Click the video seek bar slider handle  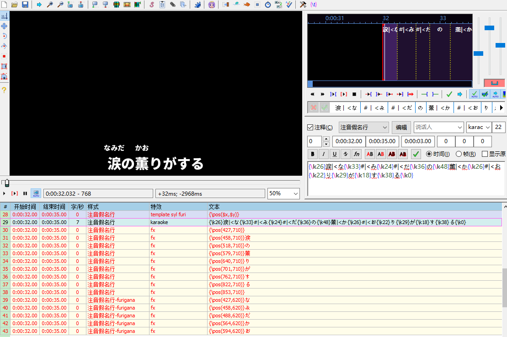pyautogui.click(x=6, y=182)
